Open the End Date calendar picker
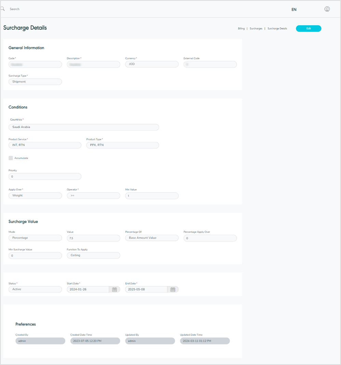341x365 pixels. (x=173, y=290)
